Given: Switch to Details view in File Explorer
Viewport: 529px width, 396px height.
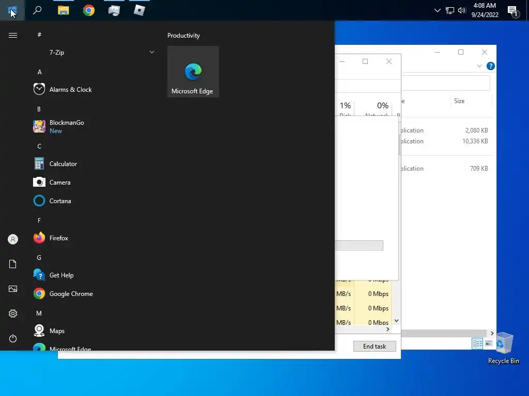Looking at the screenshot, I should (x=477, y=343).
